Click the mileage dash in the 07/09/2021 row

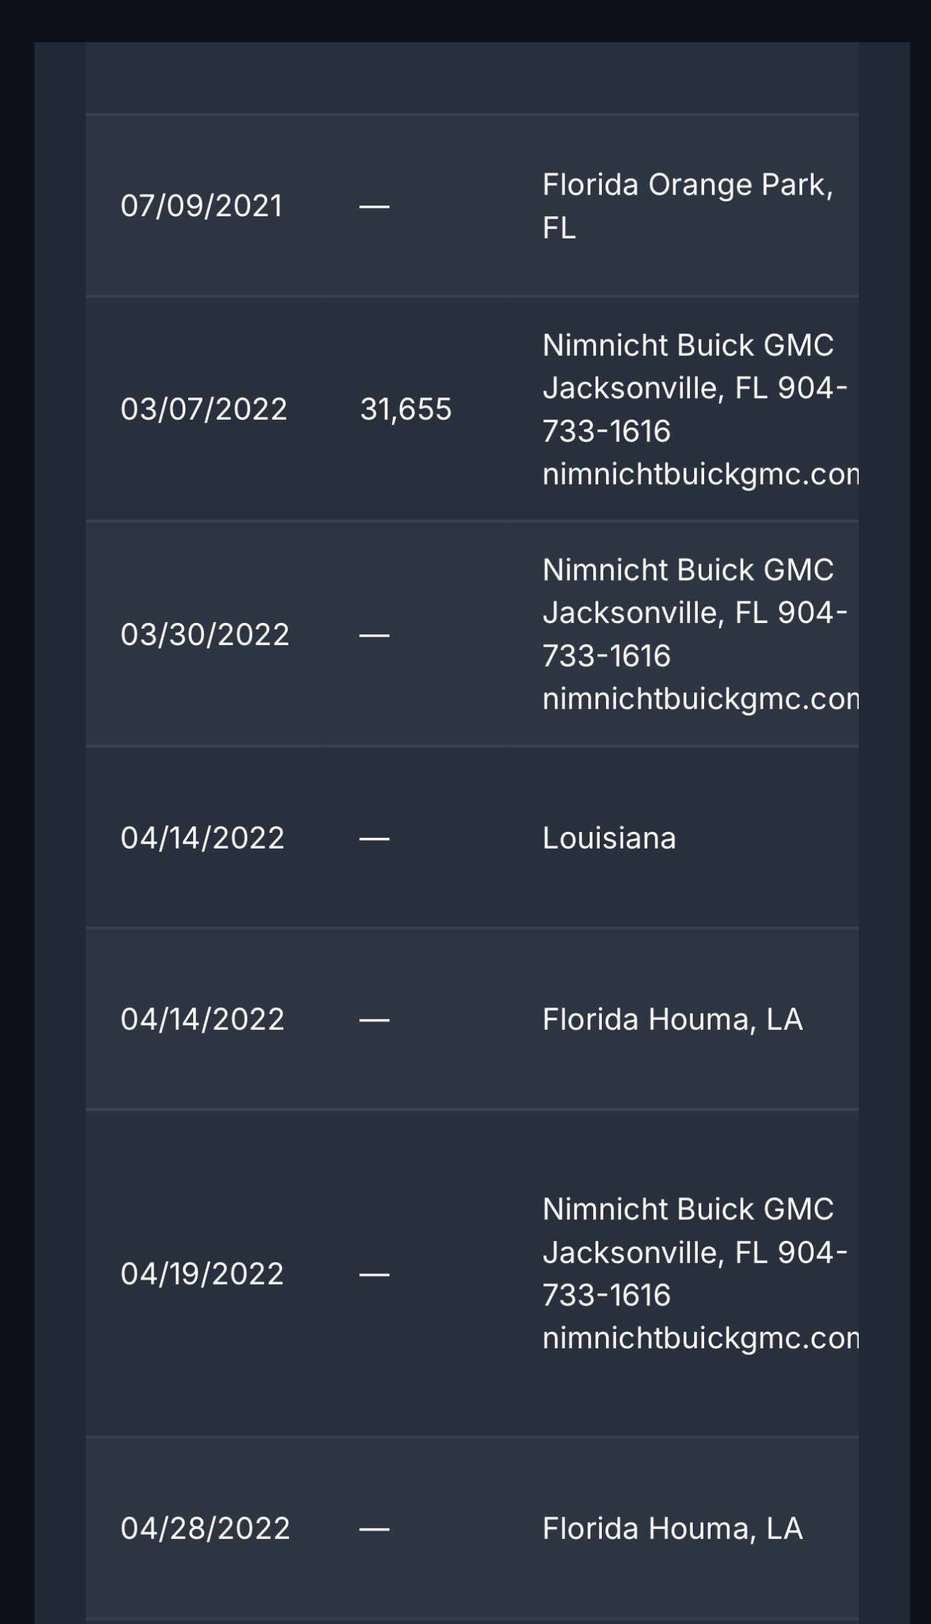click(x=374, y=206)
